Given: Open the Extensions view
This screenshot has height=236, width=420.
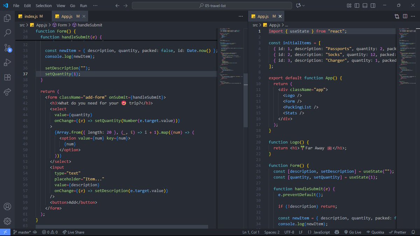Looking at the screenshot, I should (7, 77).
